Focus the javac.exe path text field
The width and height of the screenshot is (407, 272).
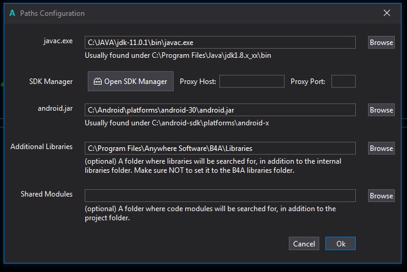point(220,43)
